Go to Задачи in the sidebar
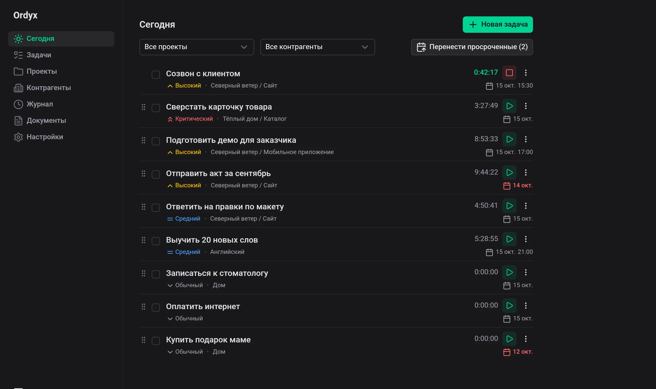 (61, 55)
